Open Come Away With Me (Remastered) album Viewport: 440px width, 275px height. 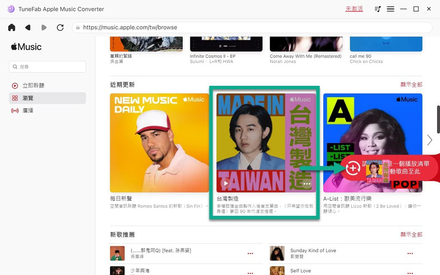[306, 56]
